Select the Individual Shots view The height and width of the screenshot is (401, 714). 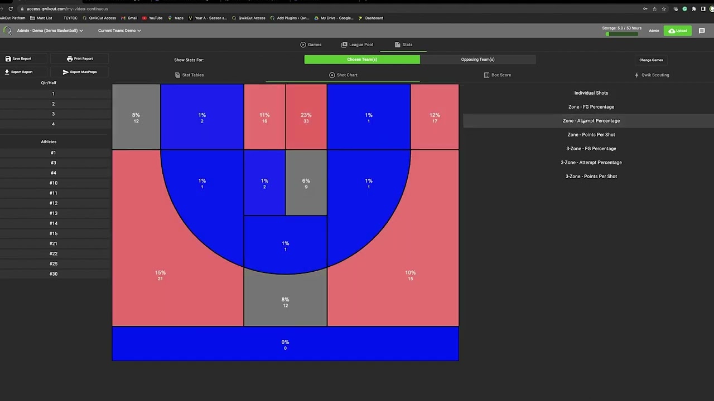[x=591, y=93]
